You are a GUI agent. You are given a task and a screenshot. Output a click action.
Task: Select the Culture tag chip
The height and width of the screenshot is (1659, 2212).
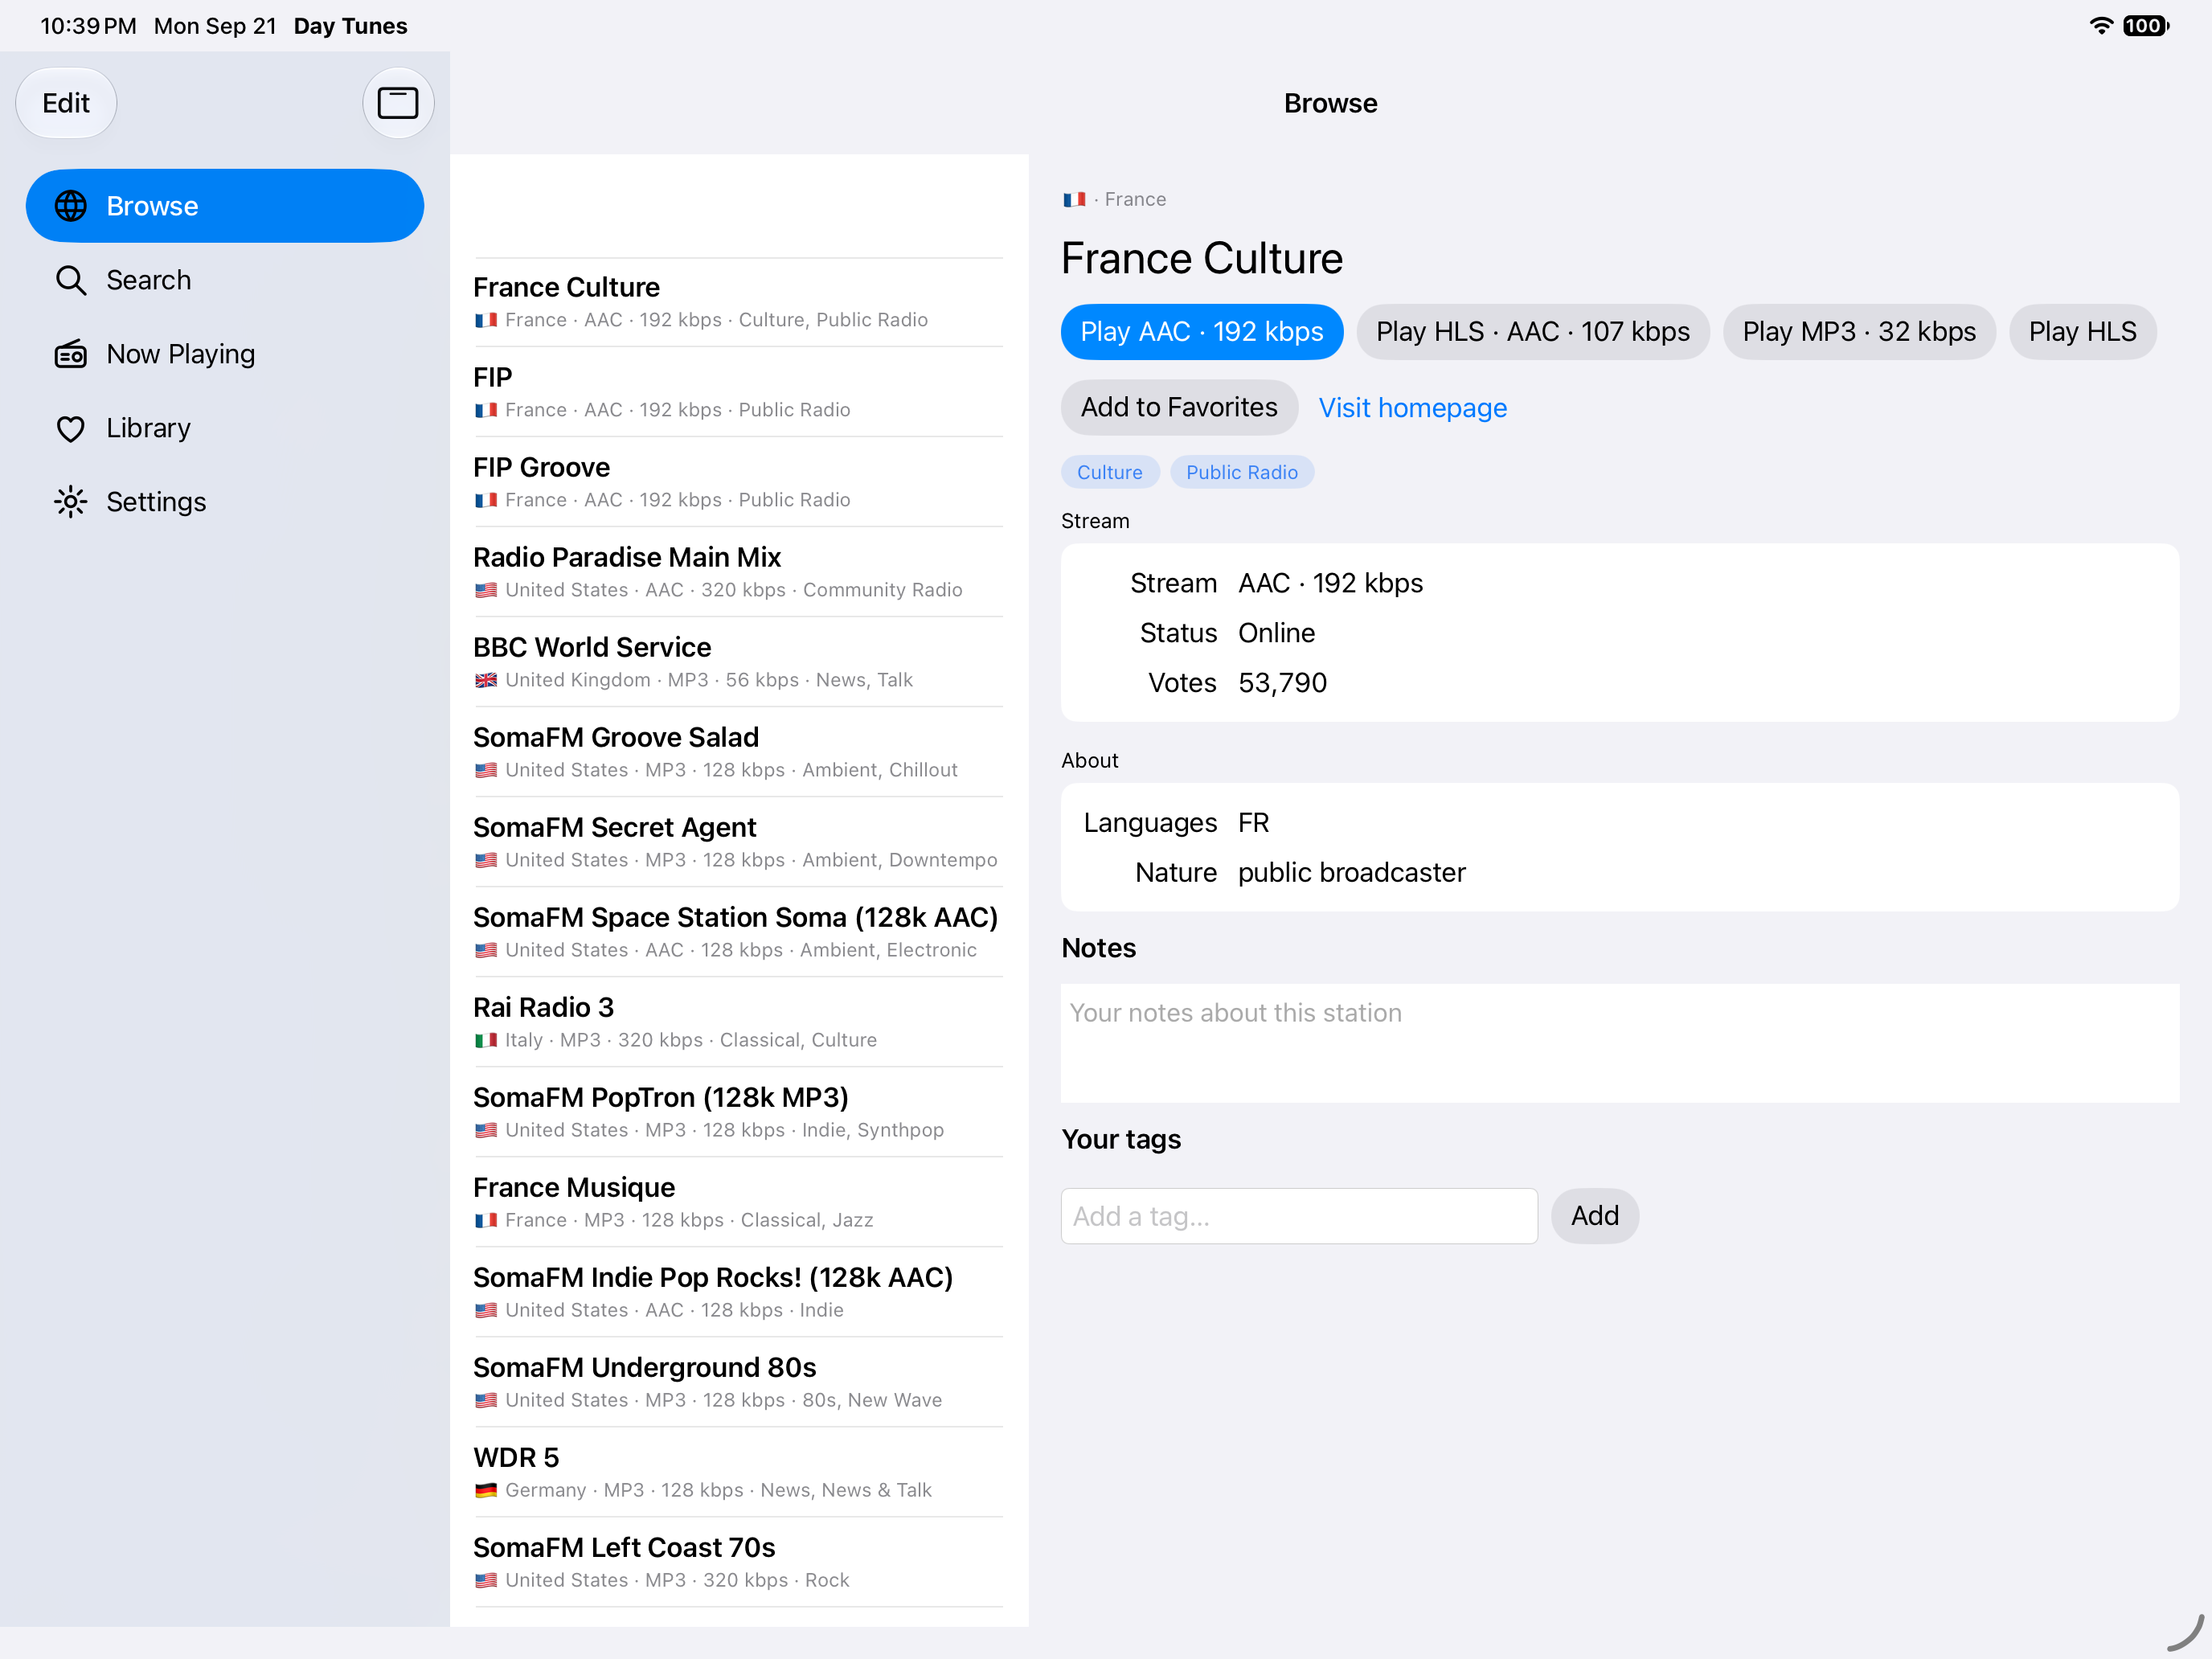tap(1110, 472)
